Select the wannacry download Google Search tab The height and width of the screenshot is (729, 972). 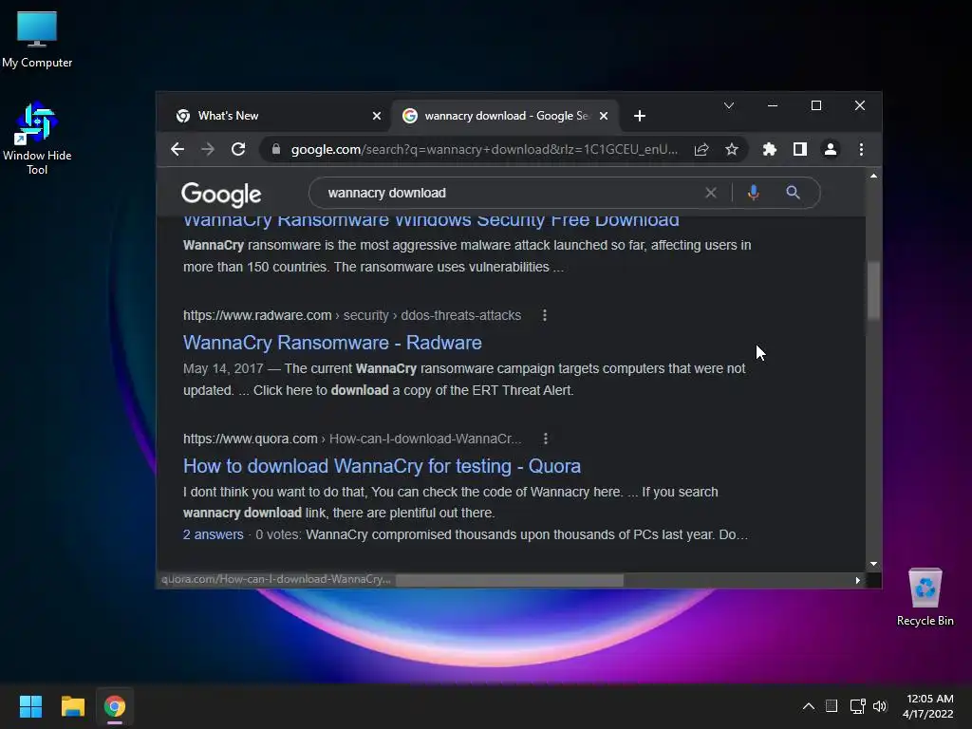505,116
